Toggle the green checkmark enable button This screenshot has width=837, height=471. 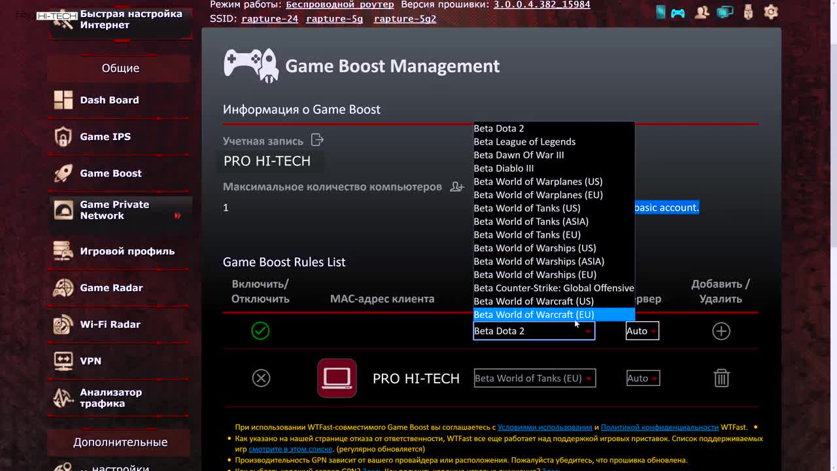260,331
